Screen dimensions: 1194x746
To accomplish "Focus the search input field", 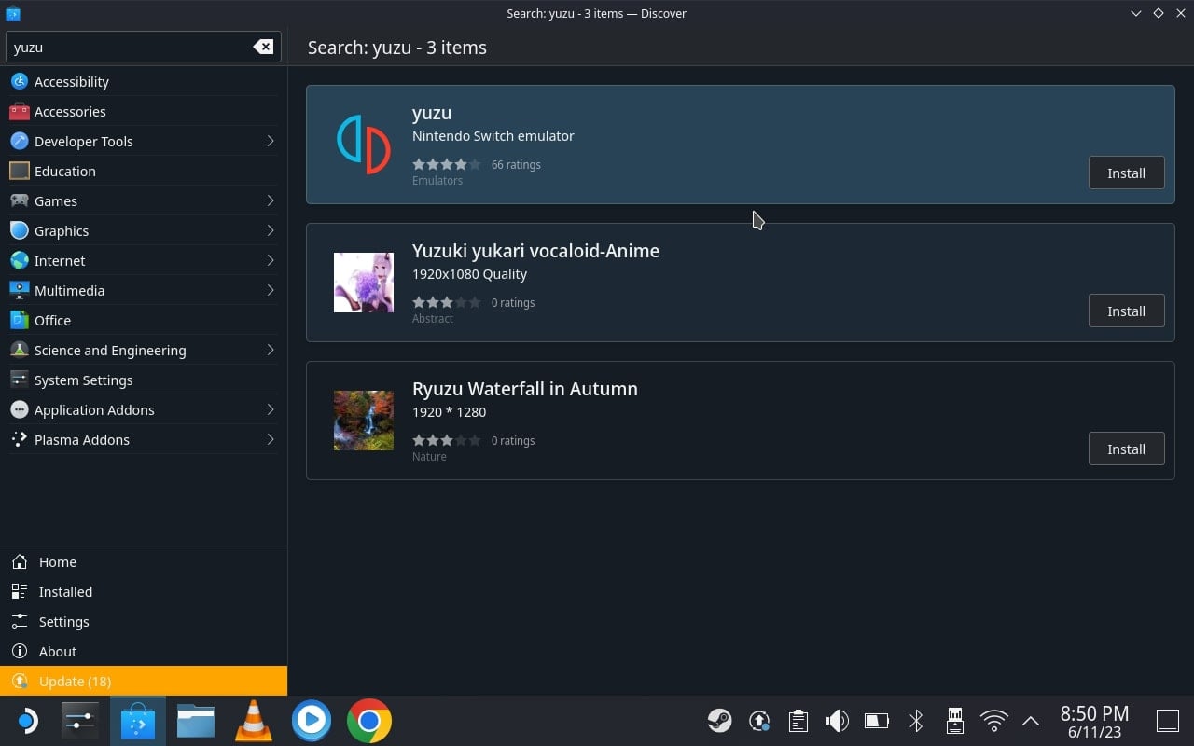I will 129,47.
